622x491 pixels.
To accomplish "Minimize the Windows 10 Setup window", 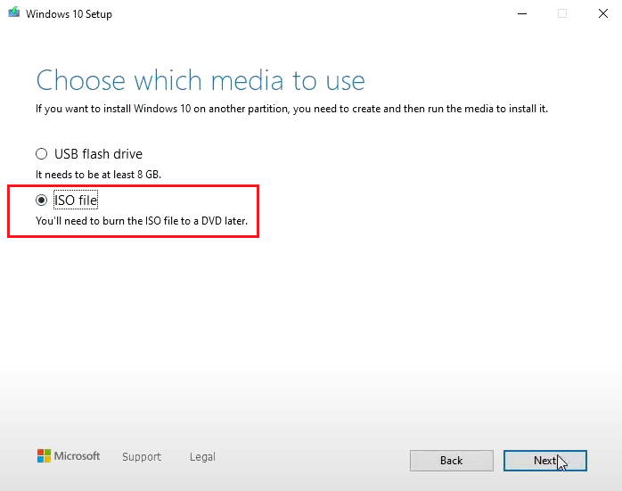I will tap(520, 14).
